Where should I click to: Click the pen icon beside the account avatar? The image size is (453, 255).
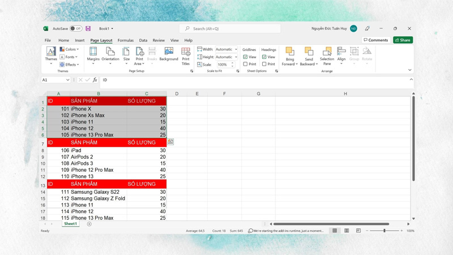[367, 28]
